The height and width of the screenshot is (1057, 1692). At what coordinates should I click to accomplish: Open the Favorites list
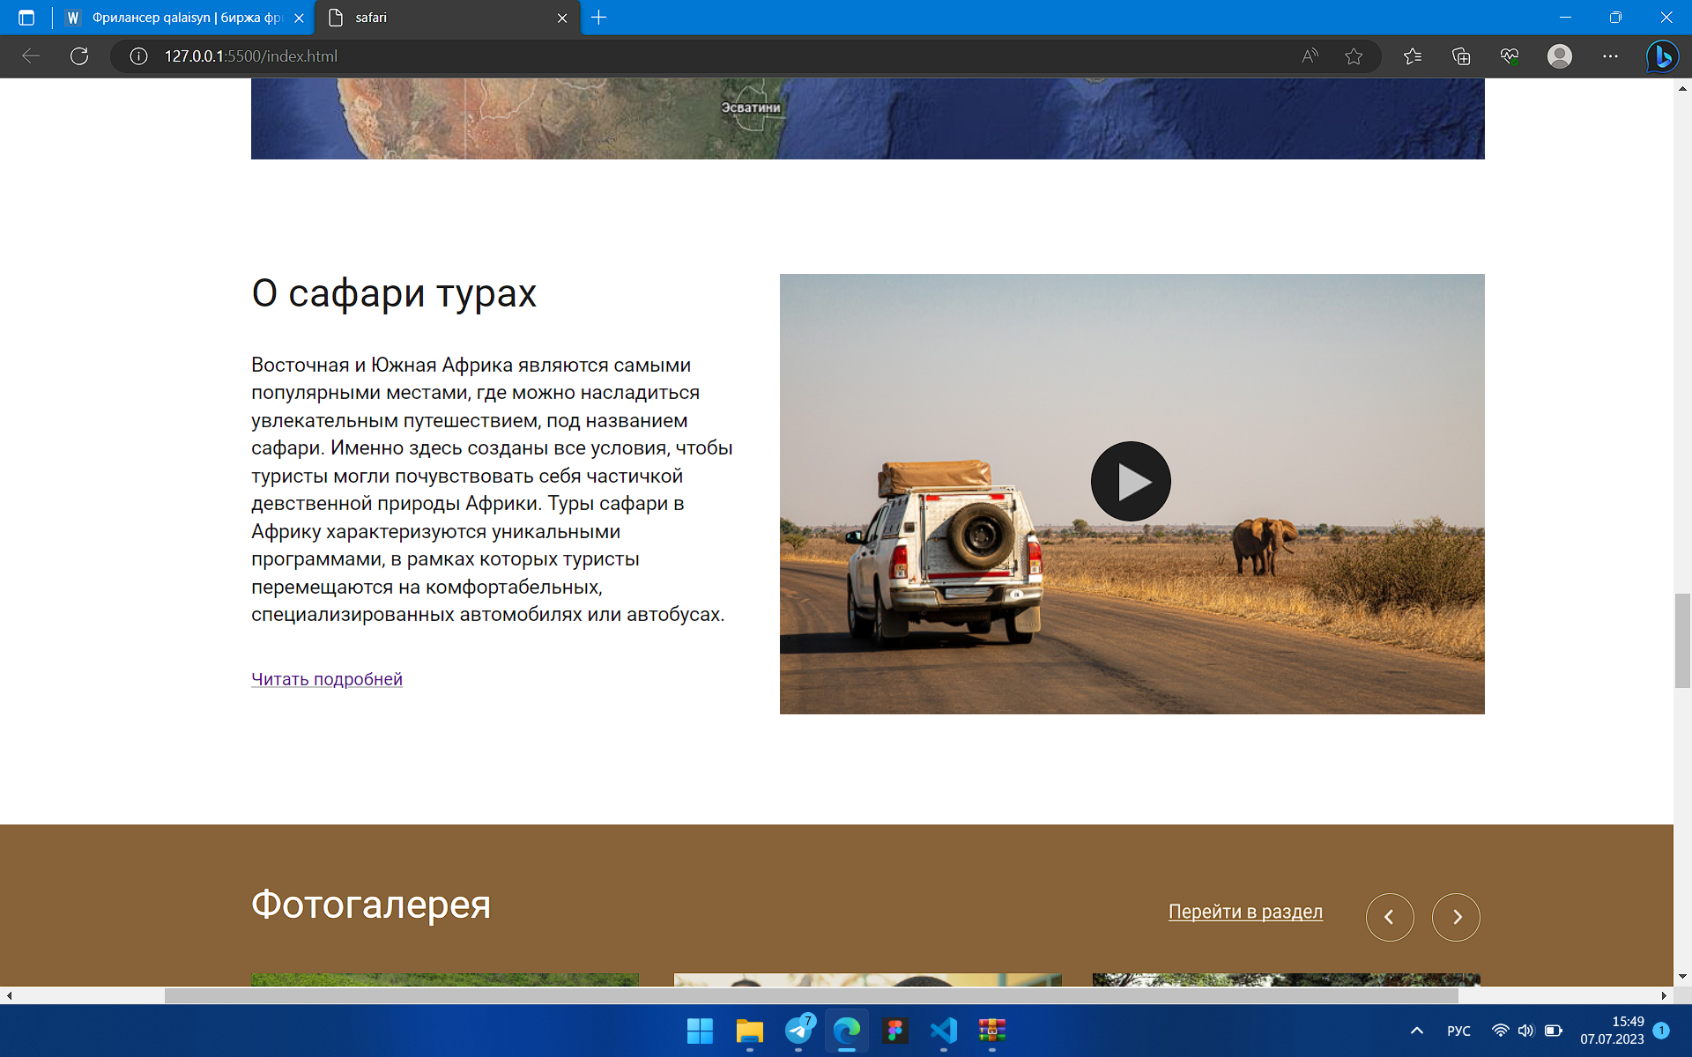point(1413,56)
